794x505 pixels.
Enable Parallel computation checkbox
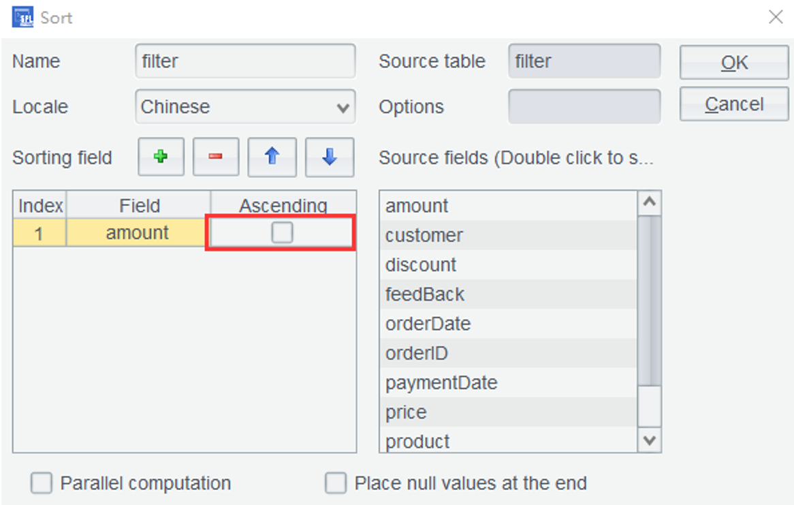click(42, 484)
